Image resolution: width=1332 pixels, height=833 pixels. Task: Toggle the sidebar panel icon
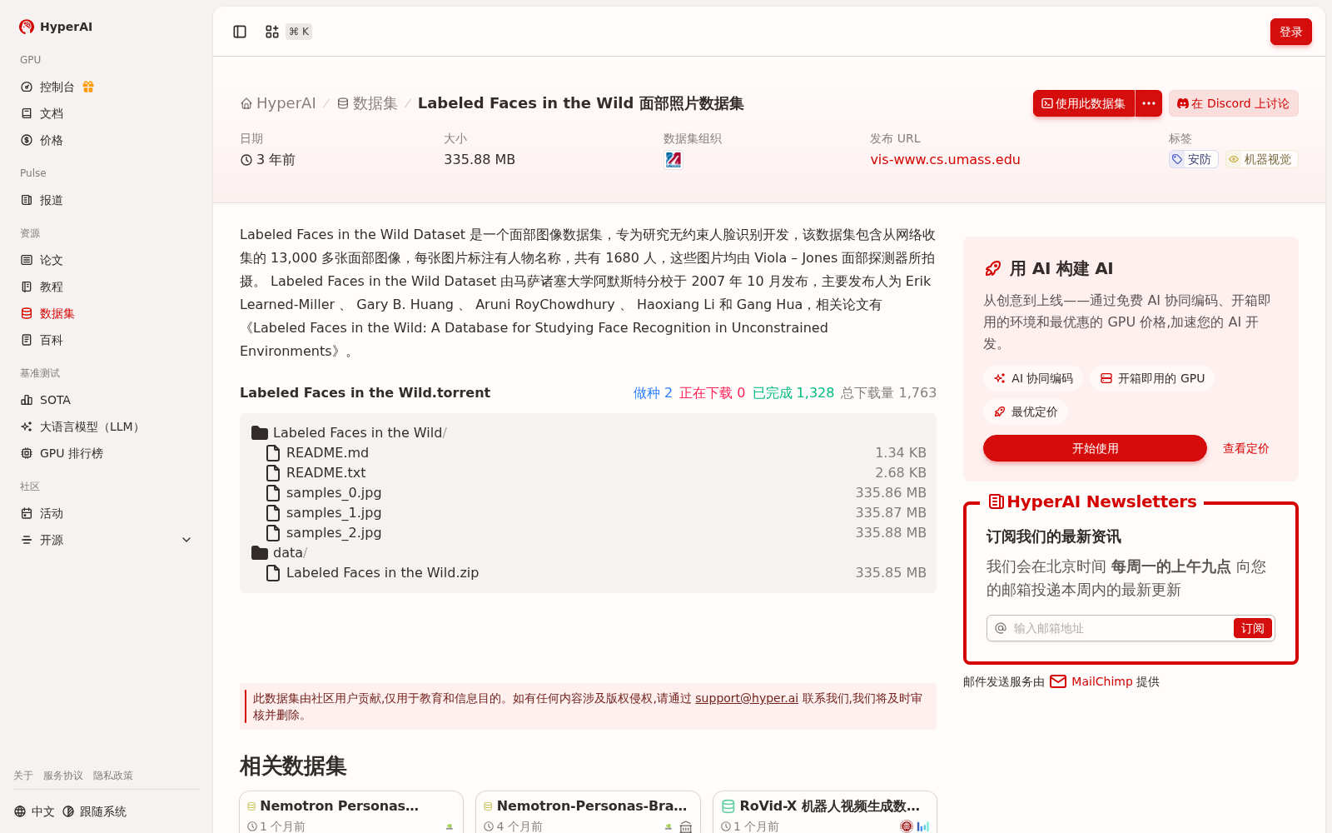[240, 32]
